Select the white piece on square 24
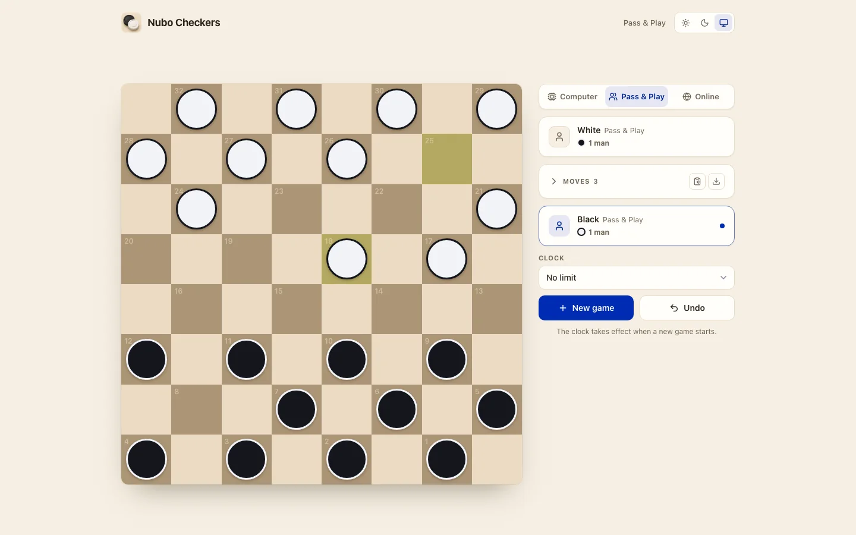 tap(197, 209)
